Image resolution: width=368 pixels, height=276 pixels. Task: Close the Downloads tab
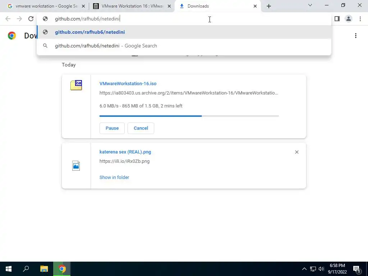tap(255, 6)
